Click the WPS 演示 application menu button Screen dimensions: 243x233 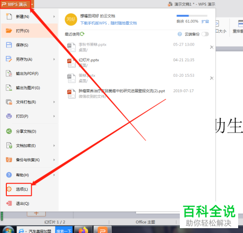(x=15, y=4)
